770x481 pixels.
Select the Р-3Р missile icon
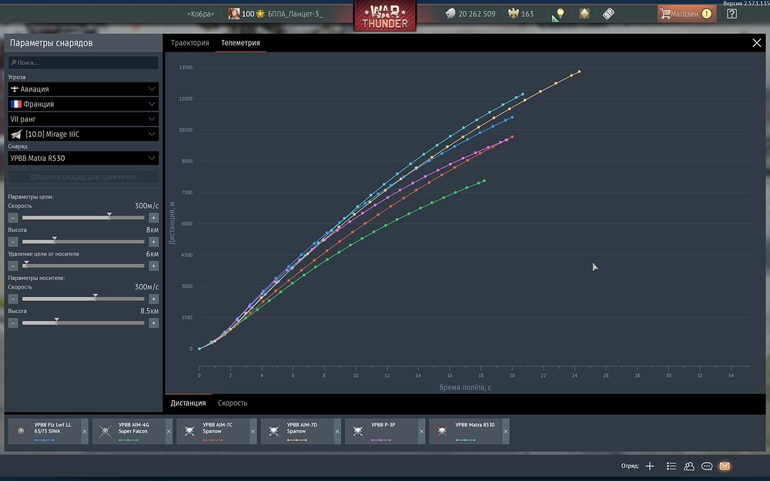[x=358, y=432]
